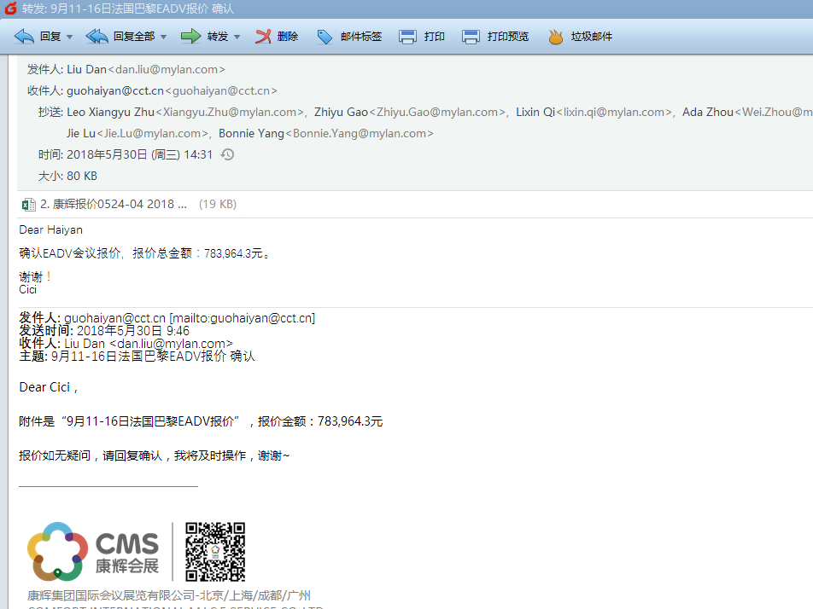Mark as junk mail (垃圾邮件)

pyautogui.click(x=555, y=37)
